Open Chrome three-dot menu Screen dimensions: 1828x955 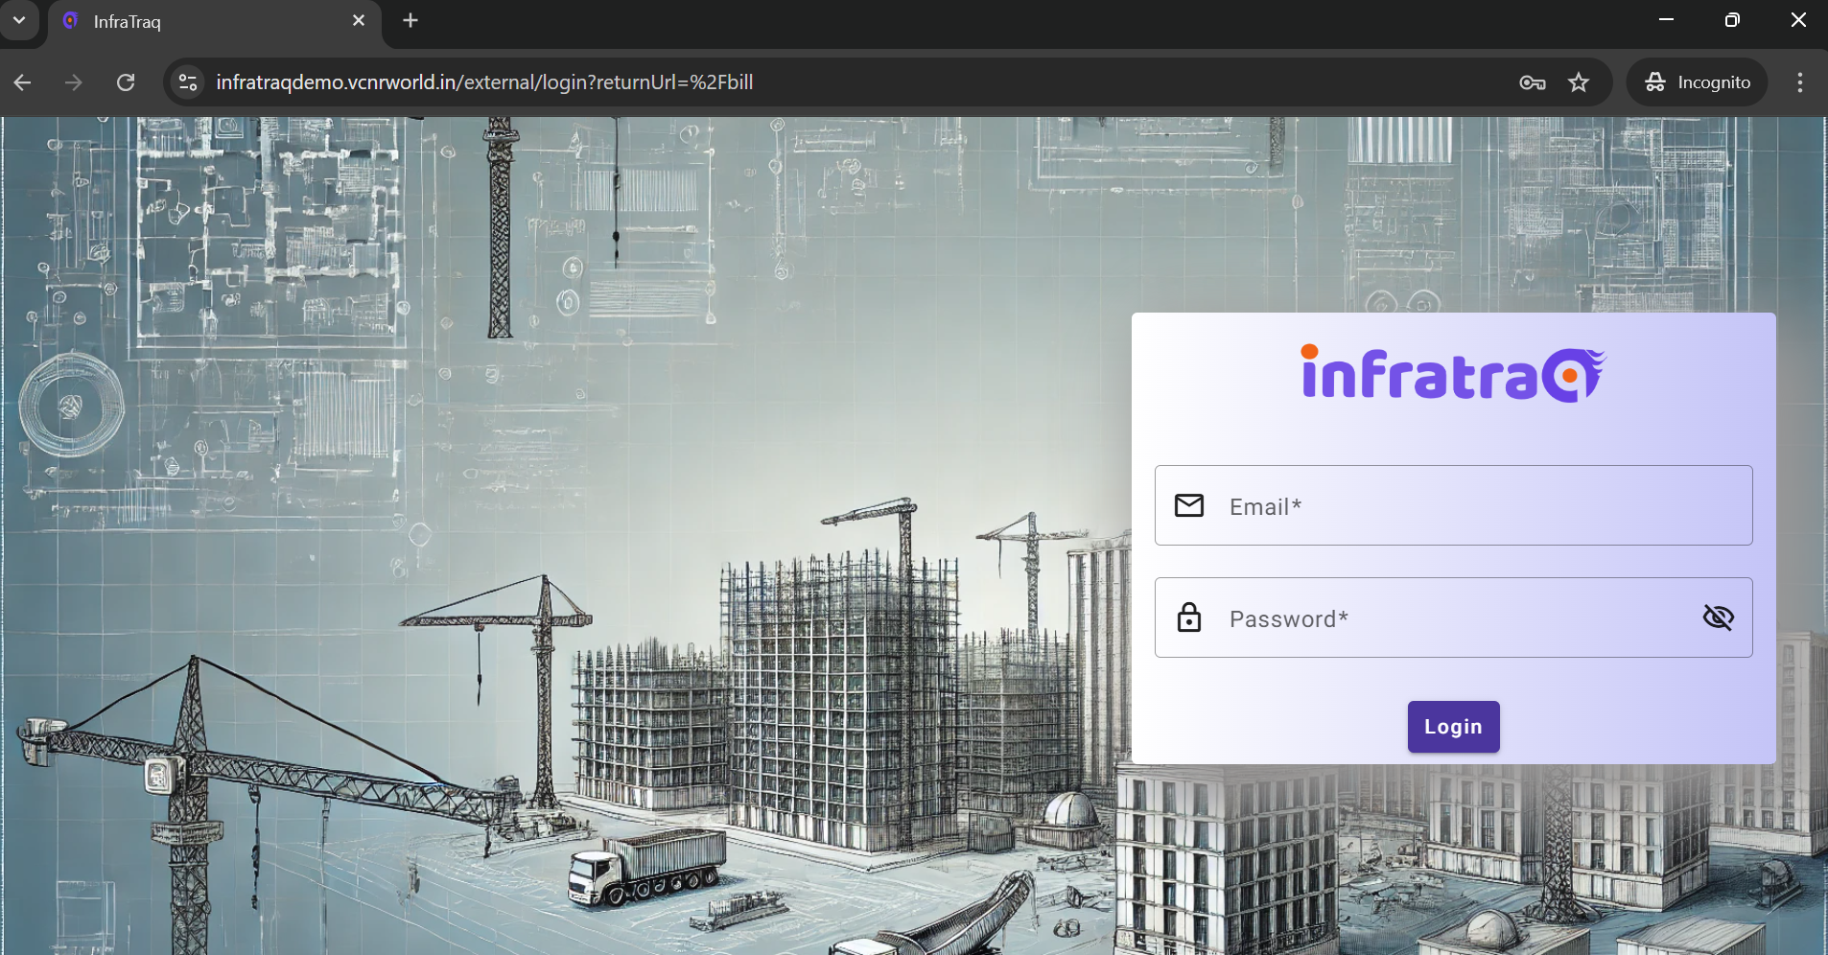point(1800,82)
